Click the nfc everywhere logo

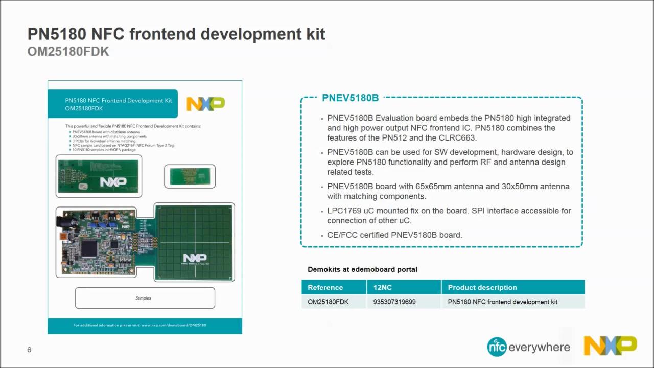click(528, 347)
